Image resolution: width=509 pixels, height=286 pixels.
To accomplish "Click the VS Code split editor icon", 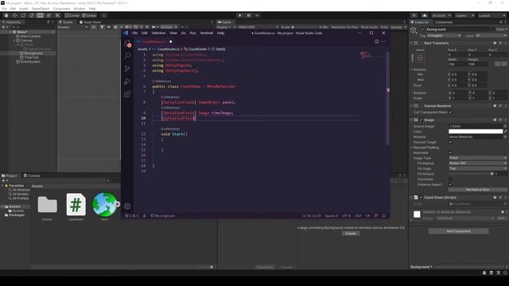I will tap(376, 41).
